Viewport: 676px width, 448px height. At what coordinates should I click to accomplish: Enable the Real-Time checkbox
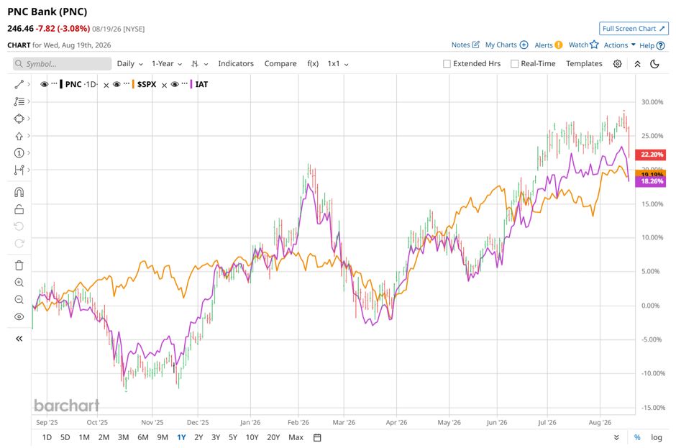(514, 64)
